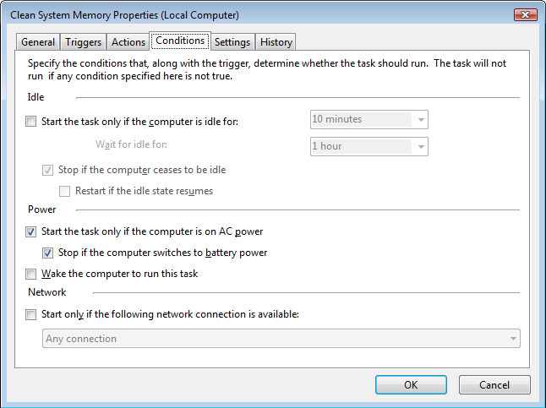Click the OK button
546x408 pixels.
(411, 384)
